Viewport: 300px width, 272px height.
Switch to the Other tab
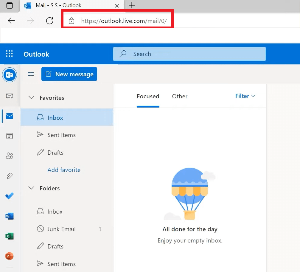(180, 96)
